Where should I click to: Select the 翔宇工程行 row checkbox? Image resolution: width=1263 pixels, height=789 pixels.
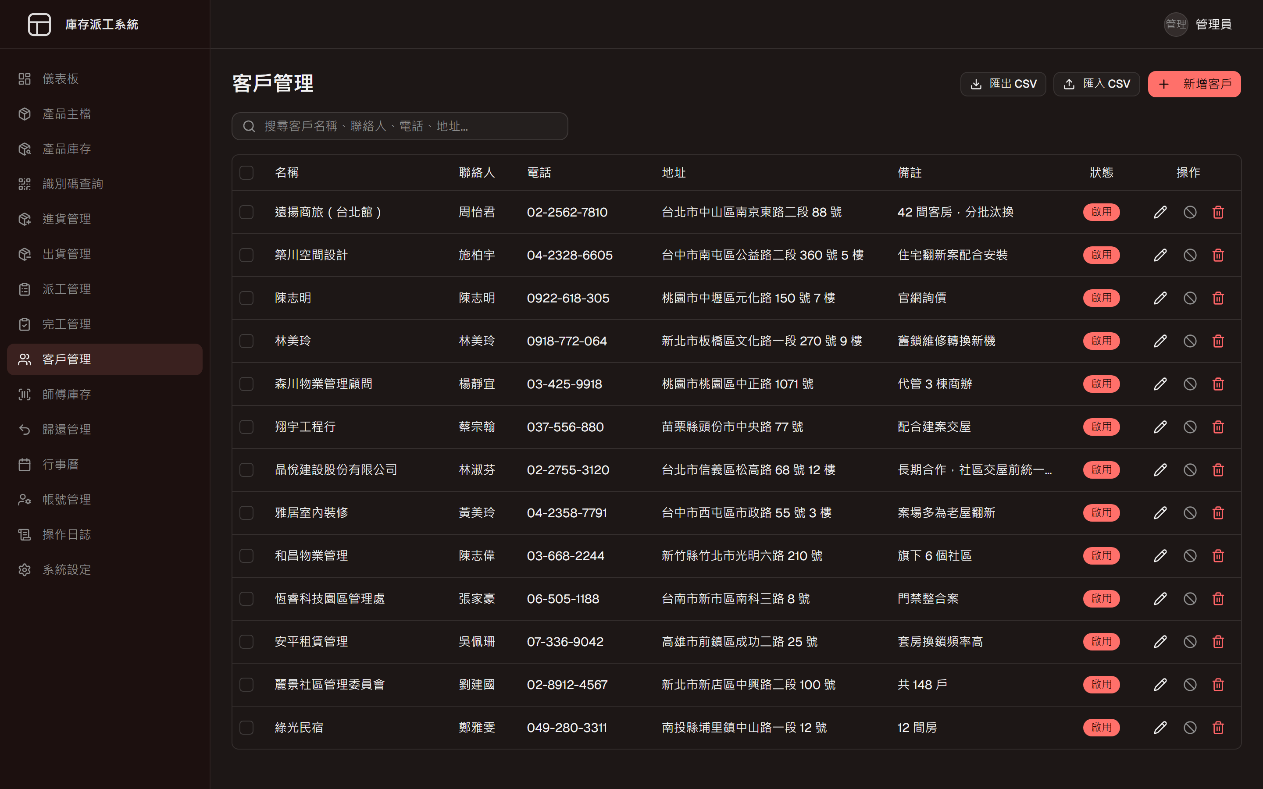pos(246,427)
